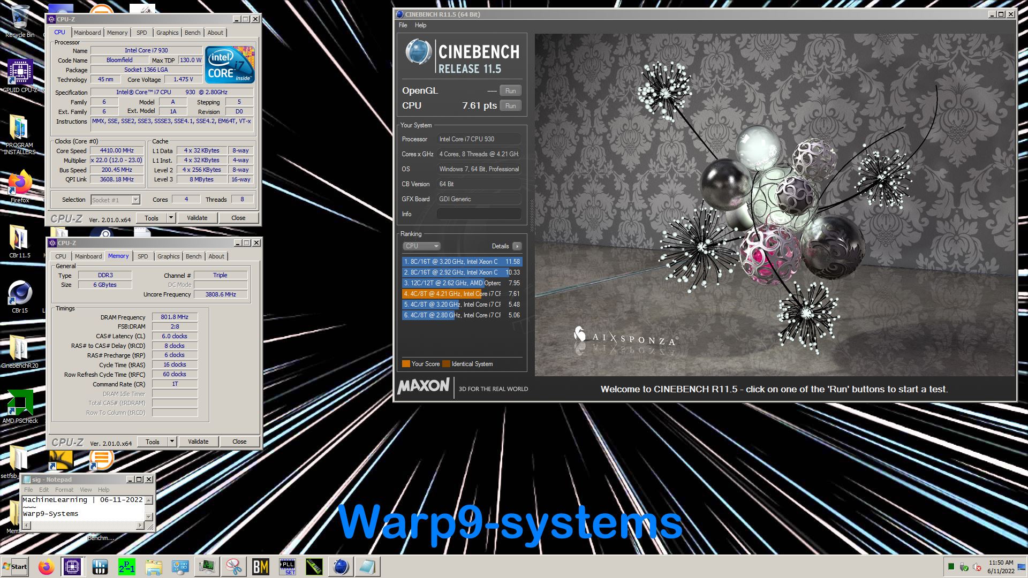Screen dimensions: 1028x578
Task: Click the Info input field in Cinebench
Action: pyautogui.click(x=479, y=214)
